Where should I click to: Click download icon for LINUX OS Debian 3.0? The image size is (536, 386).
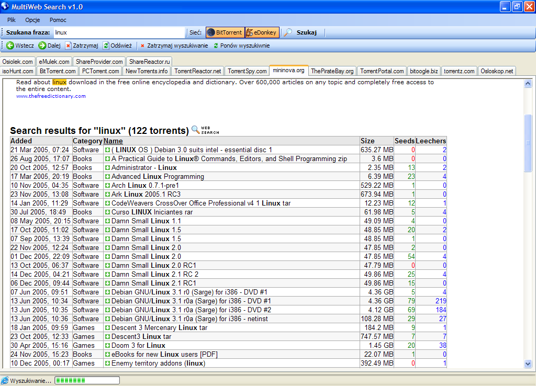click(107, 150)
